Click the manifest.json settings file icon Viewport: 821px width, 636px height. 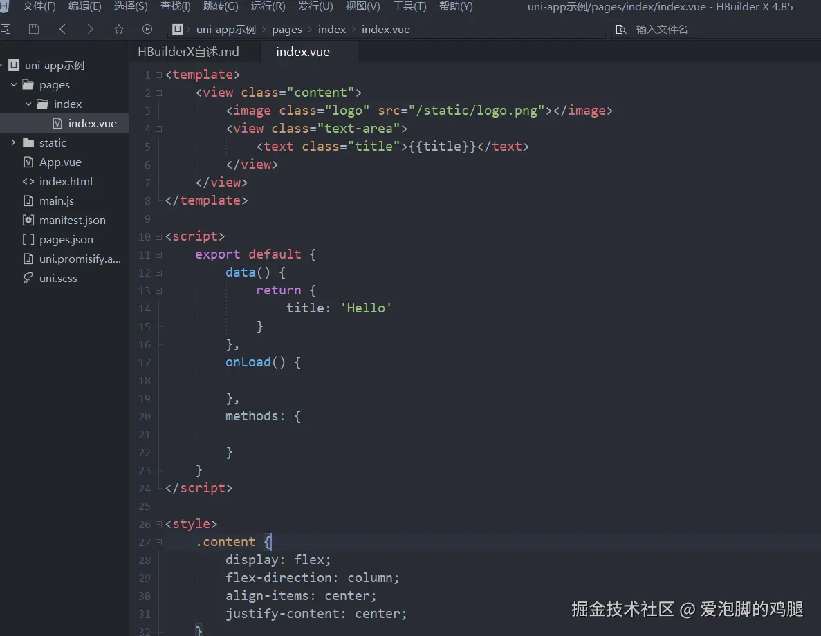point(28,221)
